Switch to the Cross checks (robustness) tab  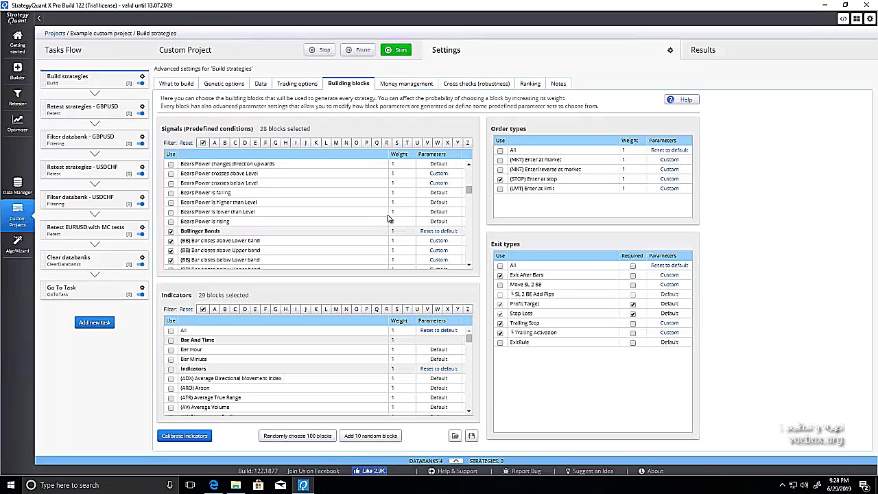coord(476,84)
